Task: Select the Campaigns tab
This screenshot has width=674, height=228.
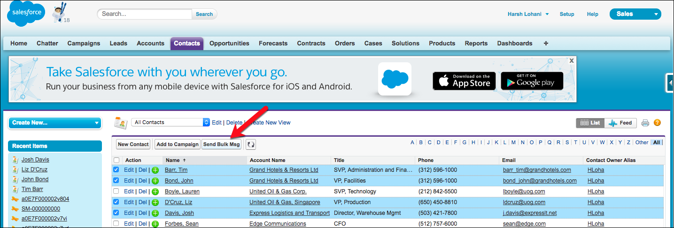Action: (84, 43)
